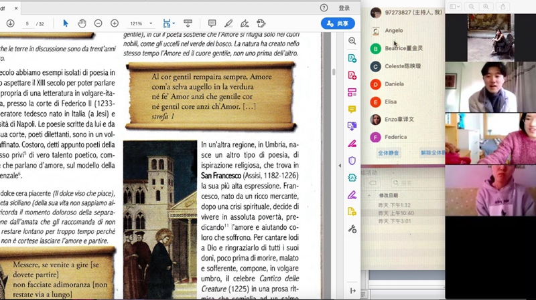
Task: Select participant Daniela in the list
Action: click(394, 84)
